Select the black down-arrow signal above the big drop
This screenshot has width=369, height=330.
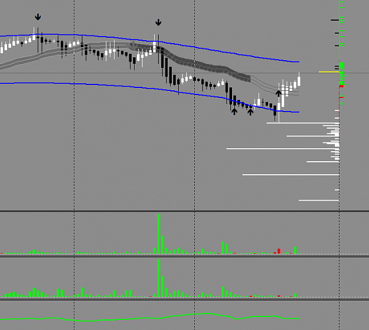click(158, 22)
